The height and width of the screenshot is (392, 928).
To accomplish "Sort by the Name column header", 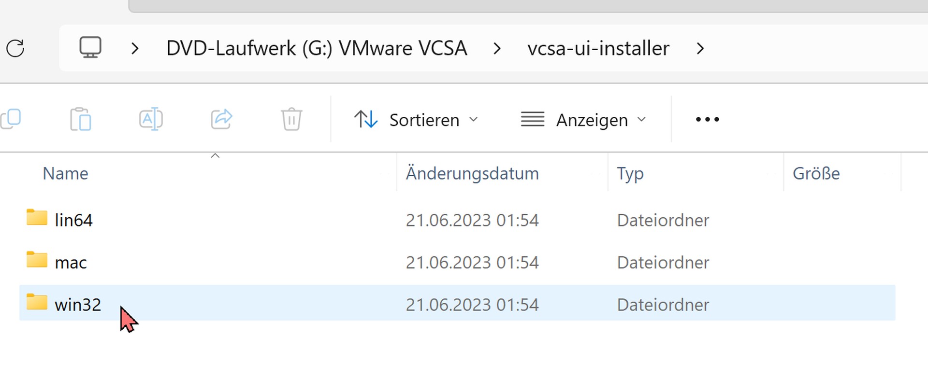I will point(65,173).
